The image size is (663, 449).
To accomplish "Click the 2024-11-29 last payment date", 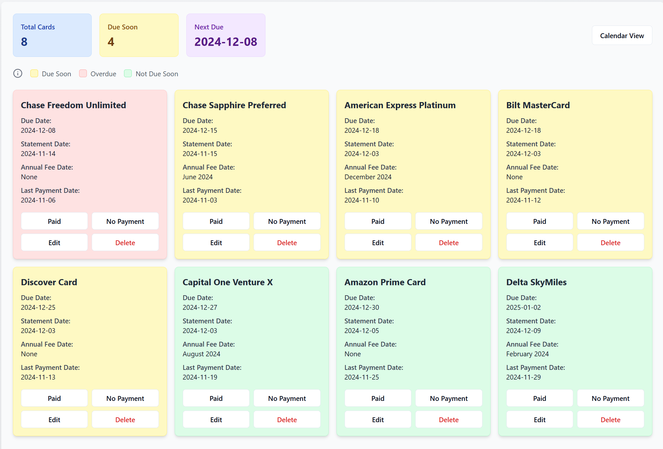I will (523, 377).
